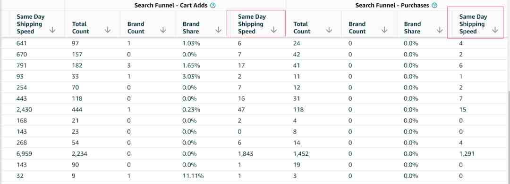
Task: Sort by Purchases Total Count arrow
Action: pyautogui.click(x=329, y=30)
